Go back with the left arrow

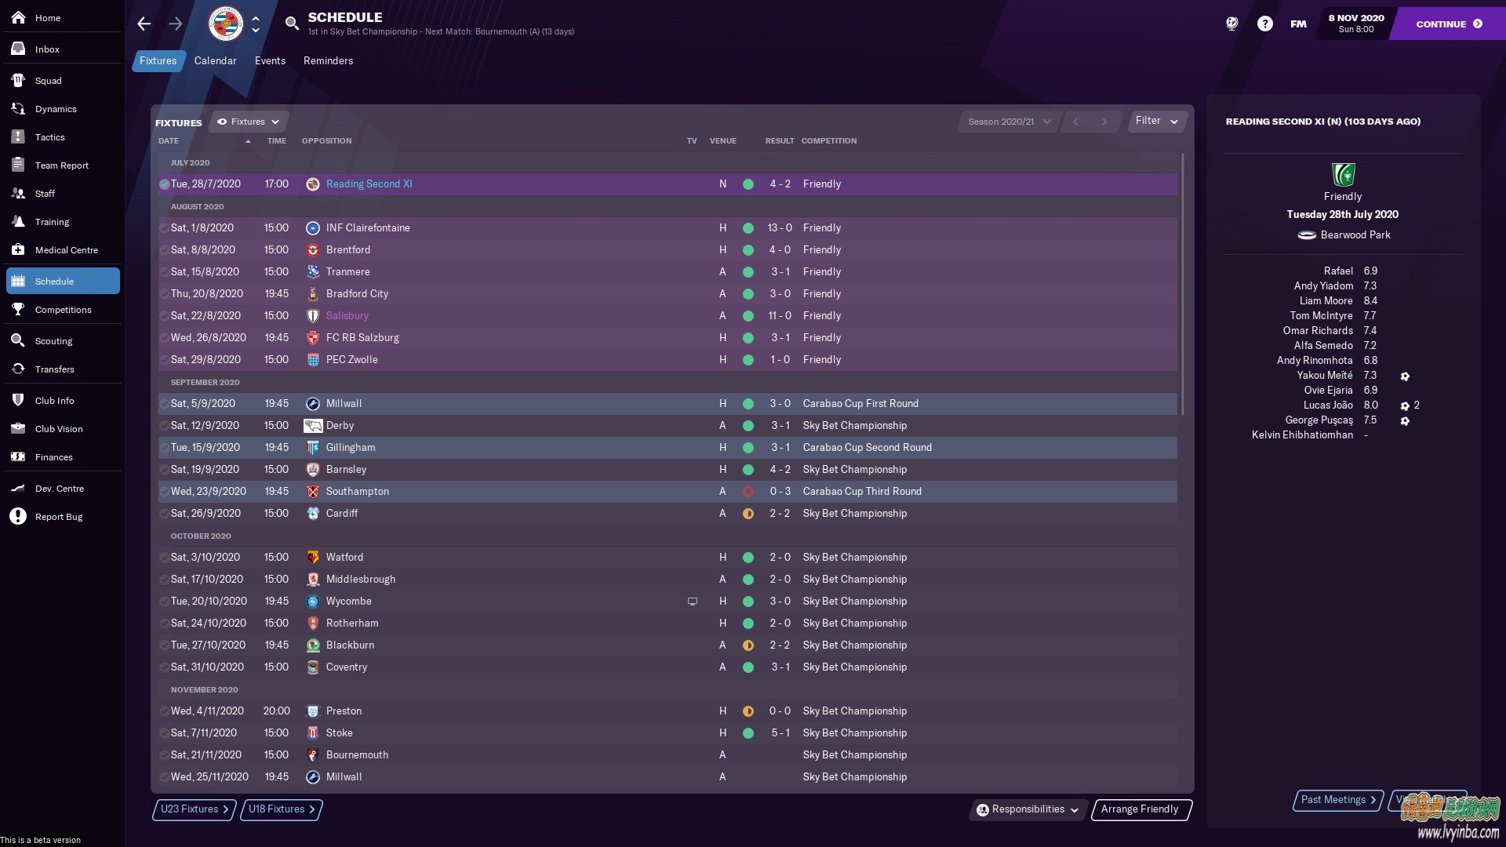pyautogui.click(x=144, y=24)
